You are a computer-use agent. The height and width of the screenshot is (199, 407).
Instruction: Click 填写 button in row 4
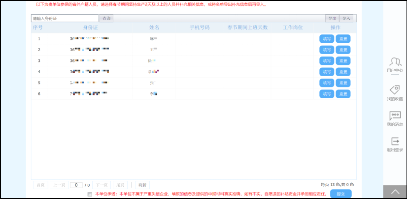point(326,72)
